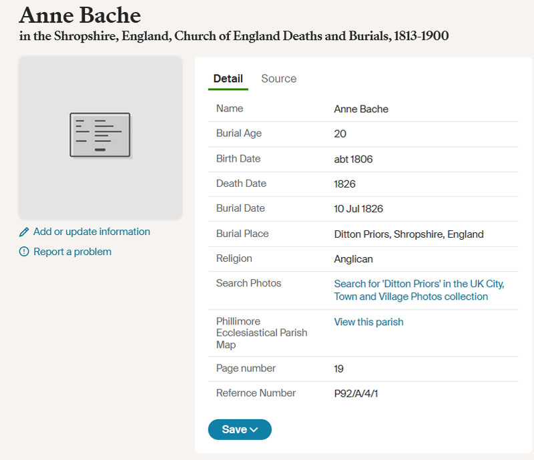Select the Detail tab
This screenshot has height=460, width=534.
pyautogui.click(x=228, y=79)
